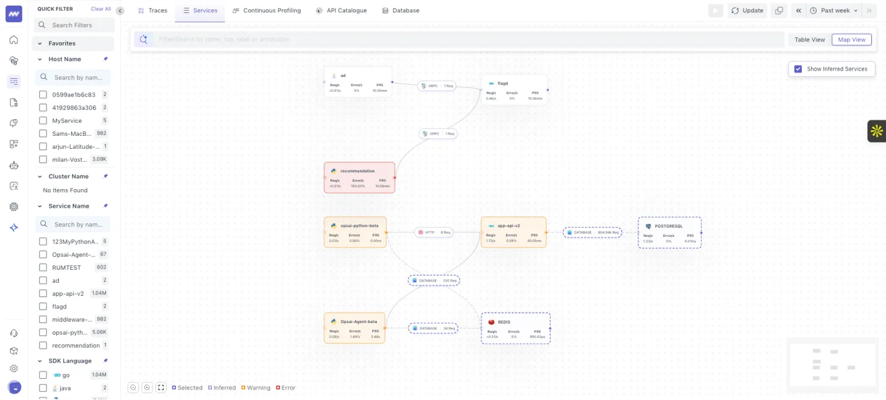
Task: Click the Middleware logo icon
Action: tap(14, 14)
